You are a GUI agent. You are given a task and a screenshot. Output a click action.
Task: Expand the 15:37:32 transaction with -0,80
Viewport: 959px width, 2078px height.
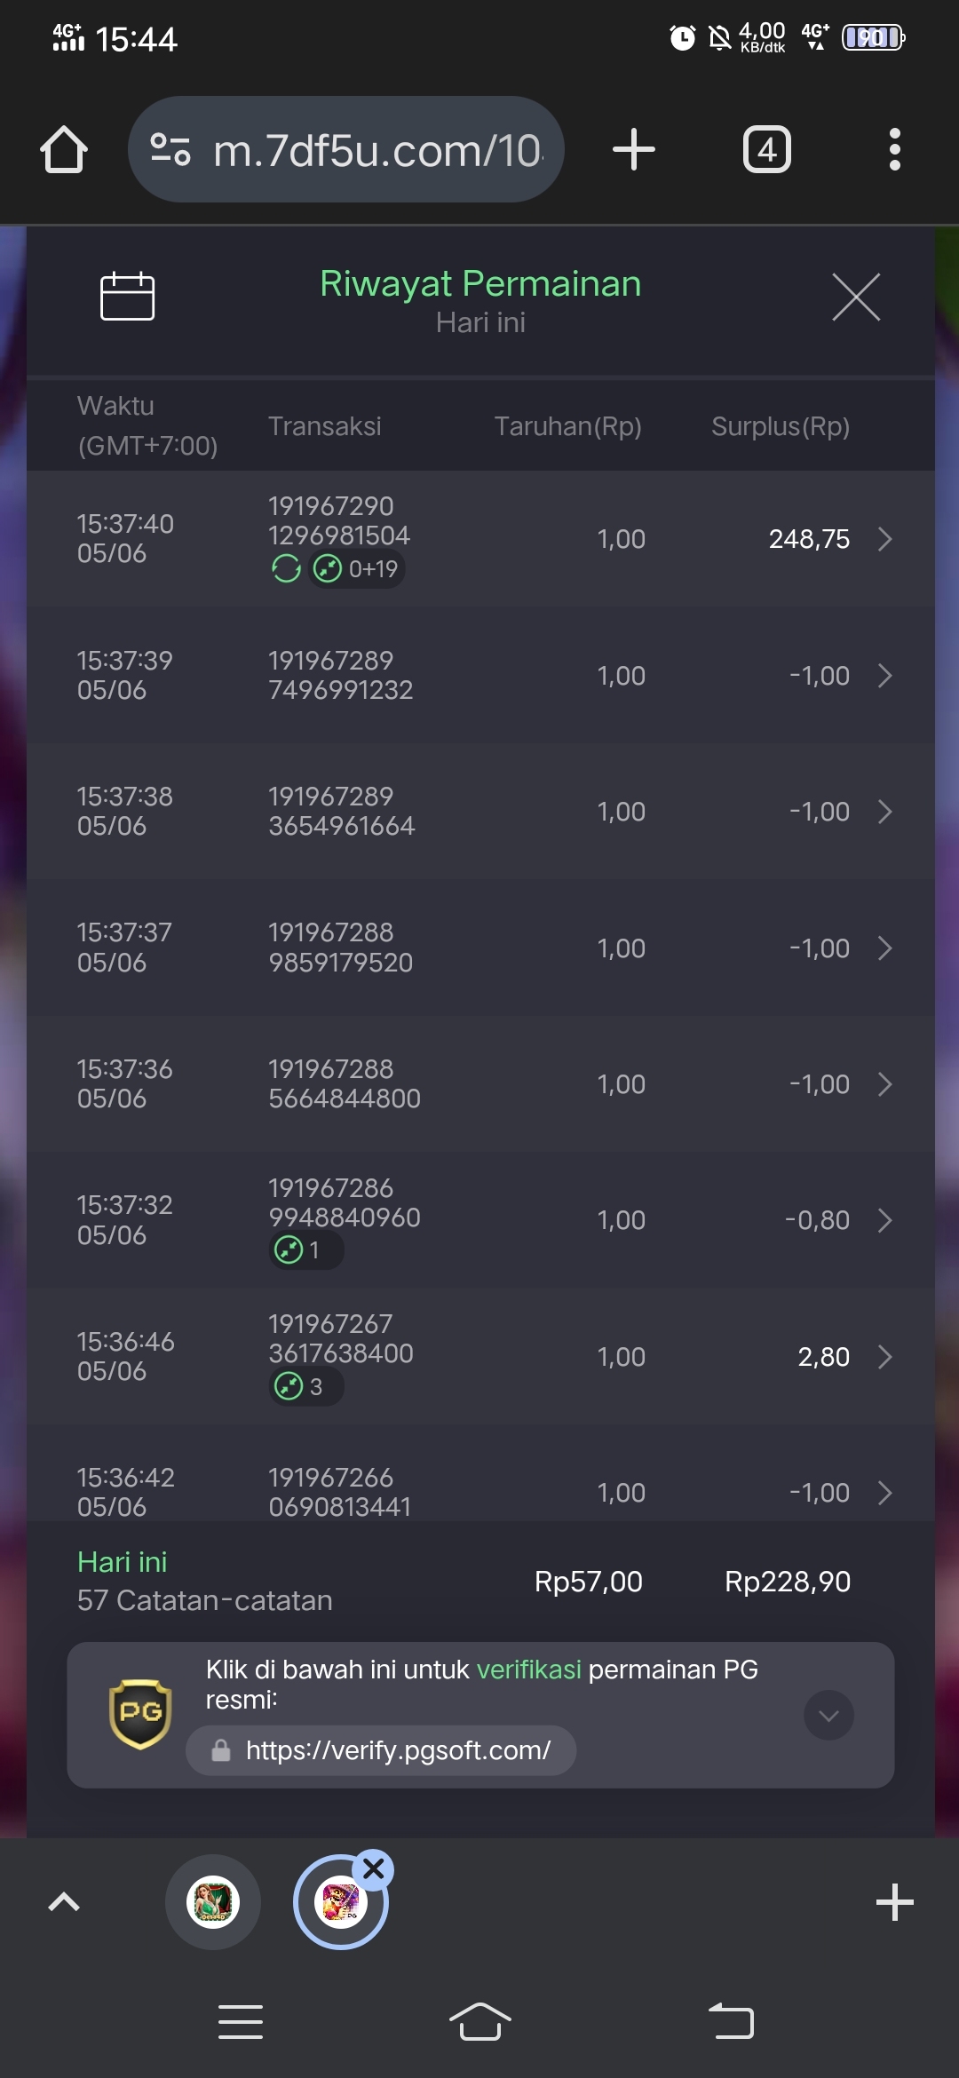pyautogui.click(x=884, y=1220)
